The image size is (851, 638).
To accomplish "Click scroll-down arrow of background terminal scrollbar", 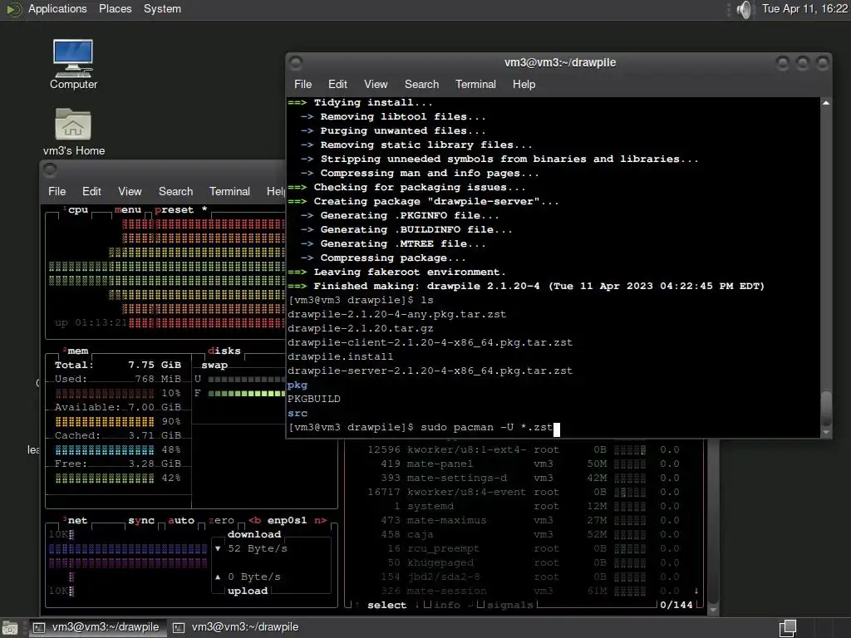I will pos(713,611).
